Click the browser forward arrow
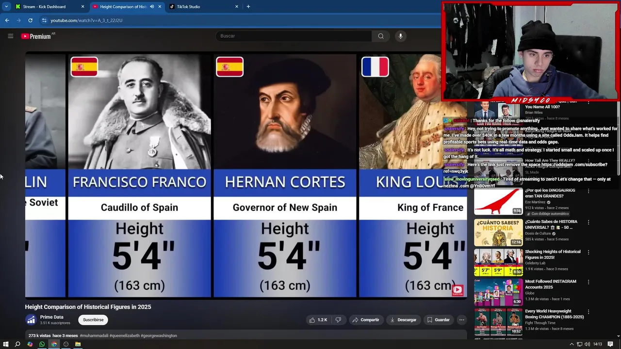Image resolution: width=621 pixels, height=349 pixels. 18,20
